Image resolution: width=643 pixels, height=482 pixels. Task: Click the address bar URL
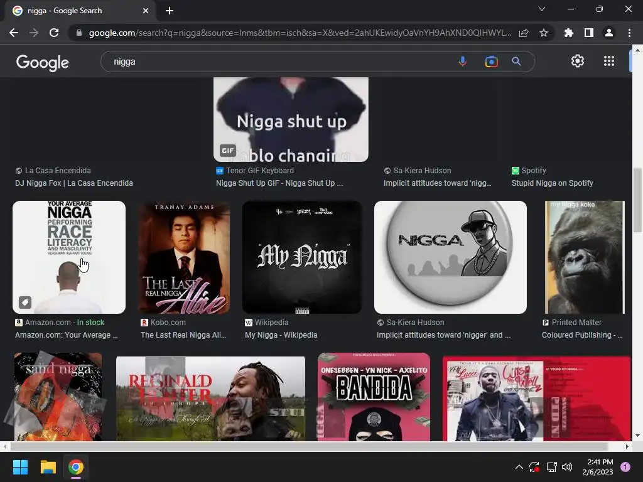click(x=300, y=33)
